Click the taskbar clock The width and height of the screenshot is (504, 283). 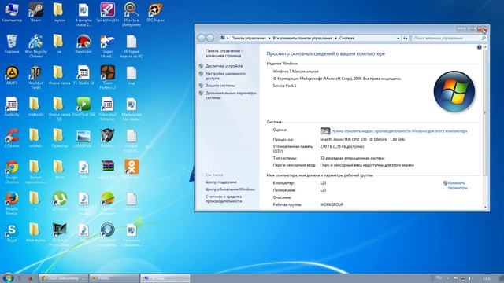click(x=487, y=278)
